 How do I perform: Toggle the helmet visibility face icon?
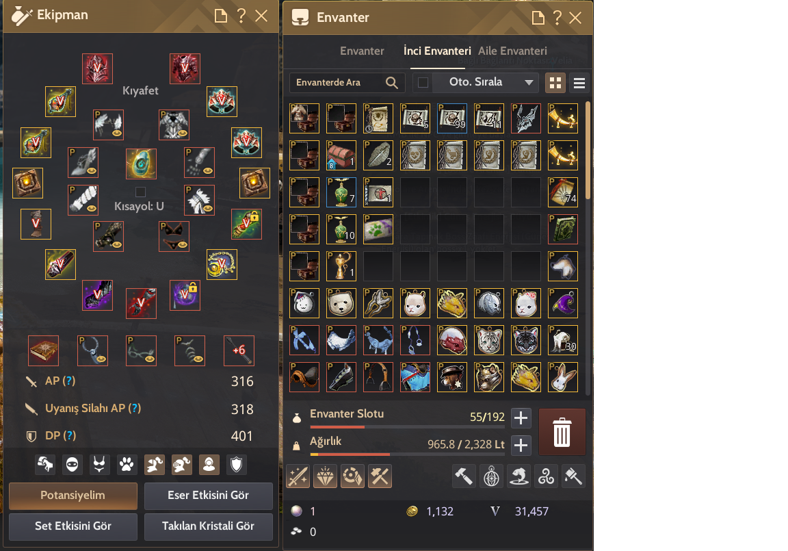(73, 465)
